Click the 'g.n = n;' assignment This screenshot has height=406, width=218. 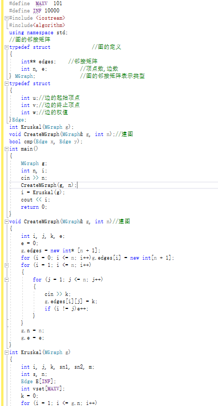click(x=33, y=331)
